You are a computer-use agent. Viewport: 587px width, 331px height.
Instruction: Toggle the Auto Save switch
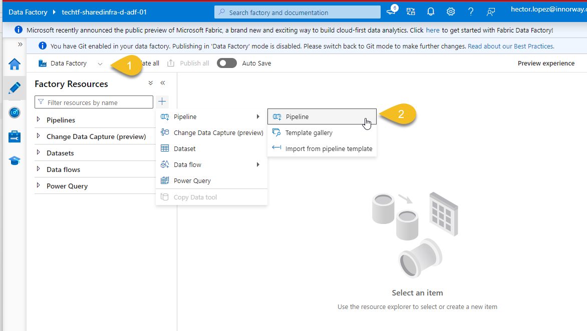coord(226,63)
